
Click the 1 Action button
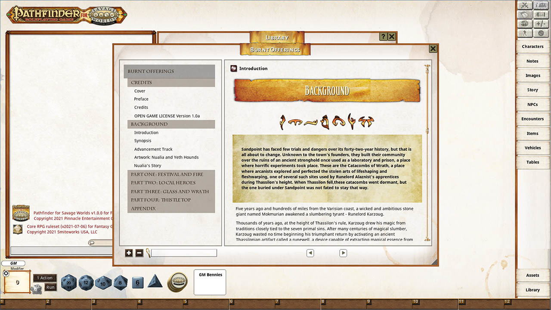tap(45, 278)
